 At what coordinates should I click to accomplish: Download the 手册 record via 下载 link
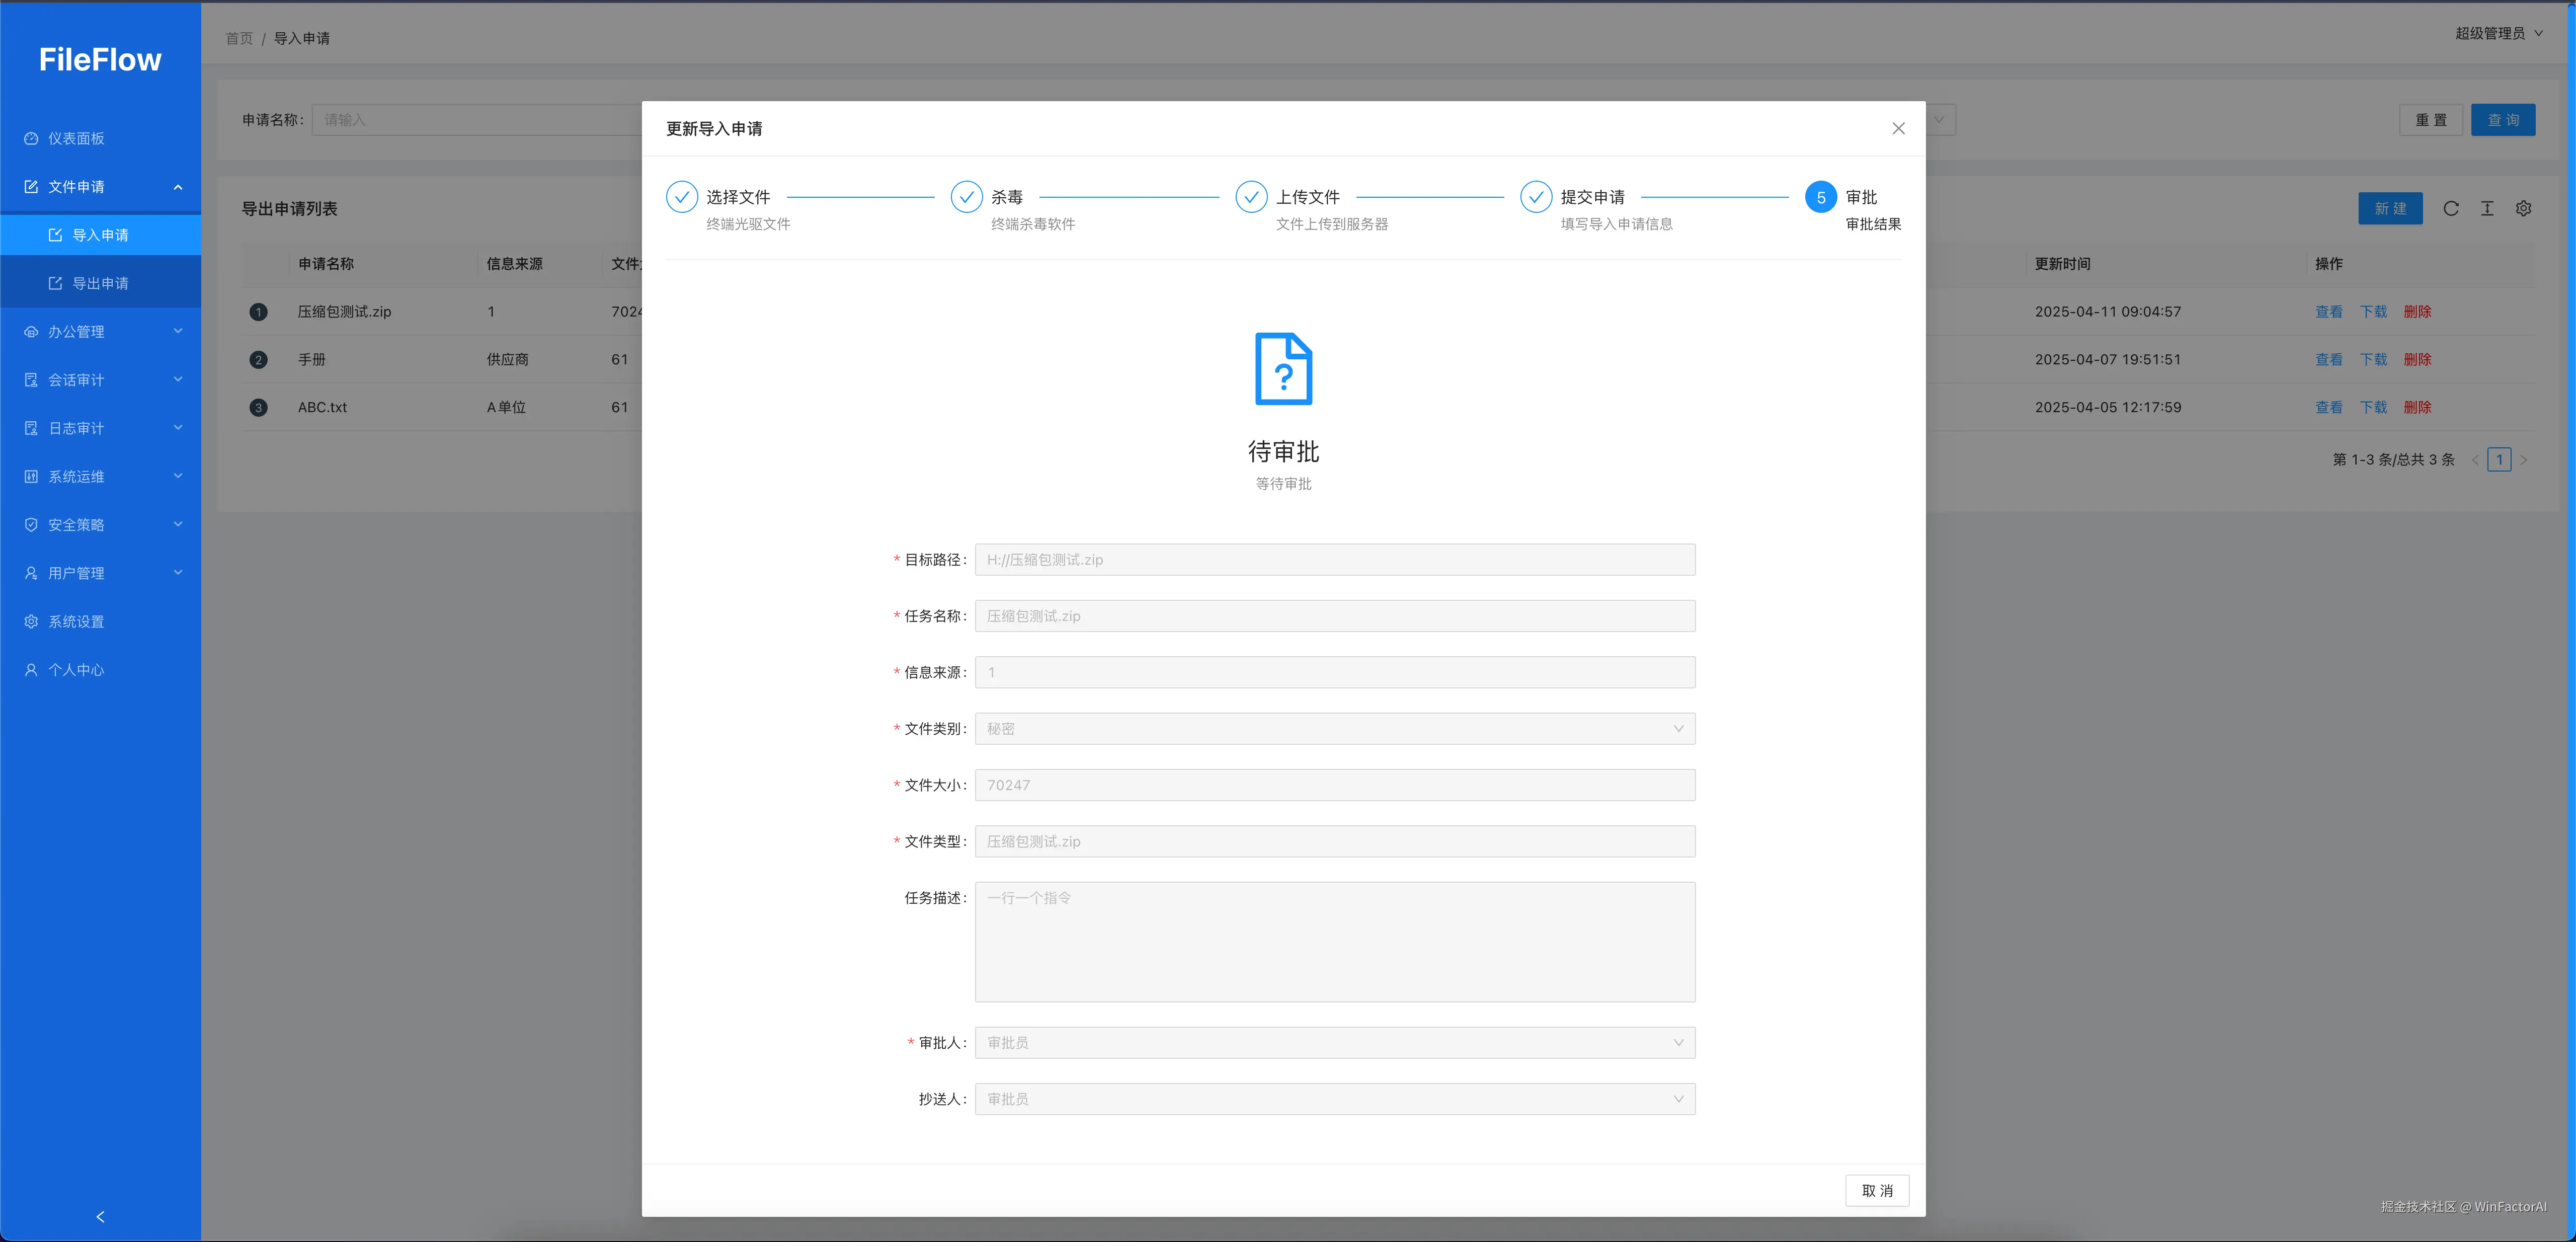pos(2373,359)
